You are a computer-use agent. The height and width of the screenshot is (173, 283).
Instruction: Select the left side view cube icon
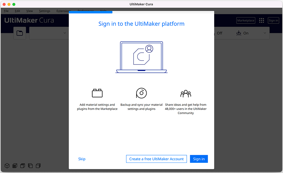pos(30,166)
